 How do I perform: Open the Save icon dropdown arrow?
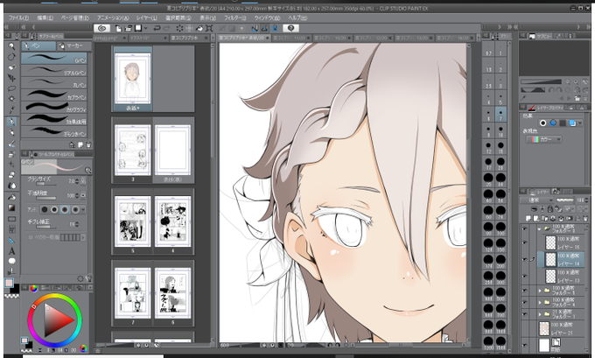(x=146, y=29)
